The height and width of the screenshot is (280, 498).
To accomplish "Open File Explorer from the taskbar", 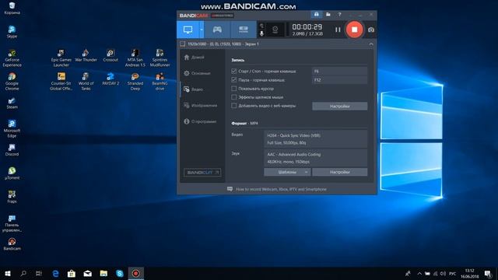I will pos(103,273).
